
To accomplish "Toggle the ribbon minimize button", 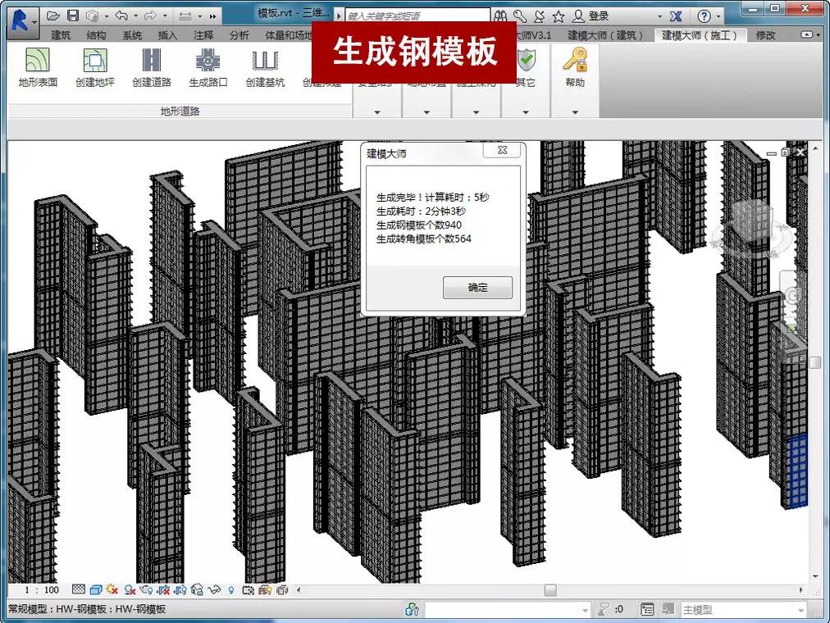I will click(807, 35).
